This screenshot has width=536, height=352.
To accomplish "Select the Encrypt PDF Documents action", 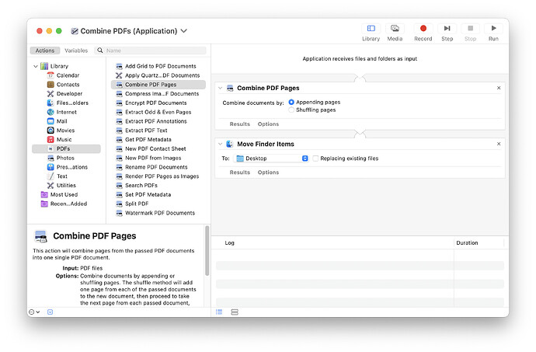I will [155, 103].
